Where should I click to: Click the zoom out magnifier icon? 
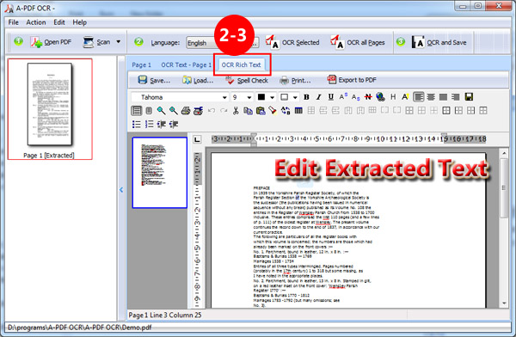click(174, 111)
